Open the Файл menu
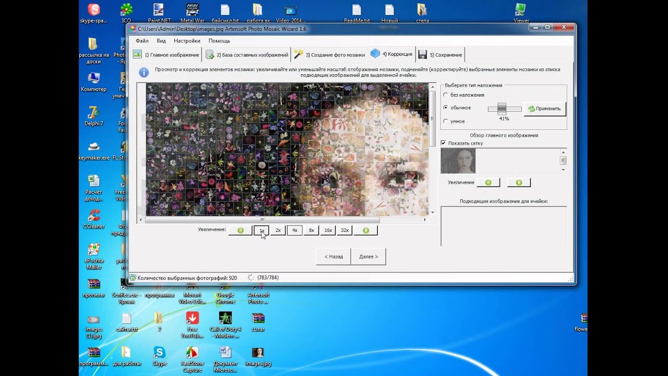 click(142, 41)
